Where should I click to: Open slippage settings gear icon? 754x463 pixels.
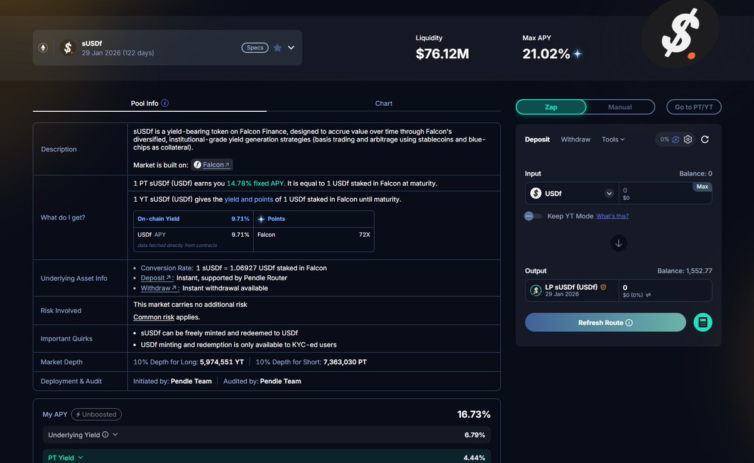click(x=688, y=139)
